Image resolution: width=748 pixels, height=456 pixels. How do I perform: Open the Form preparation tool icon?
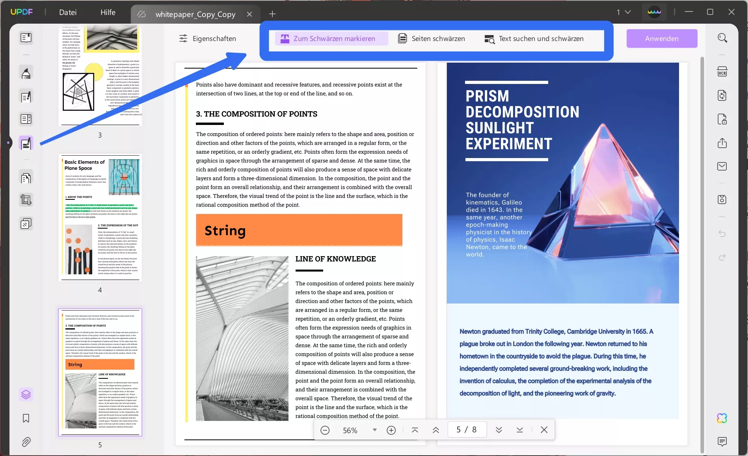(x=26, y=119)
